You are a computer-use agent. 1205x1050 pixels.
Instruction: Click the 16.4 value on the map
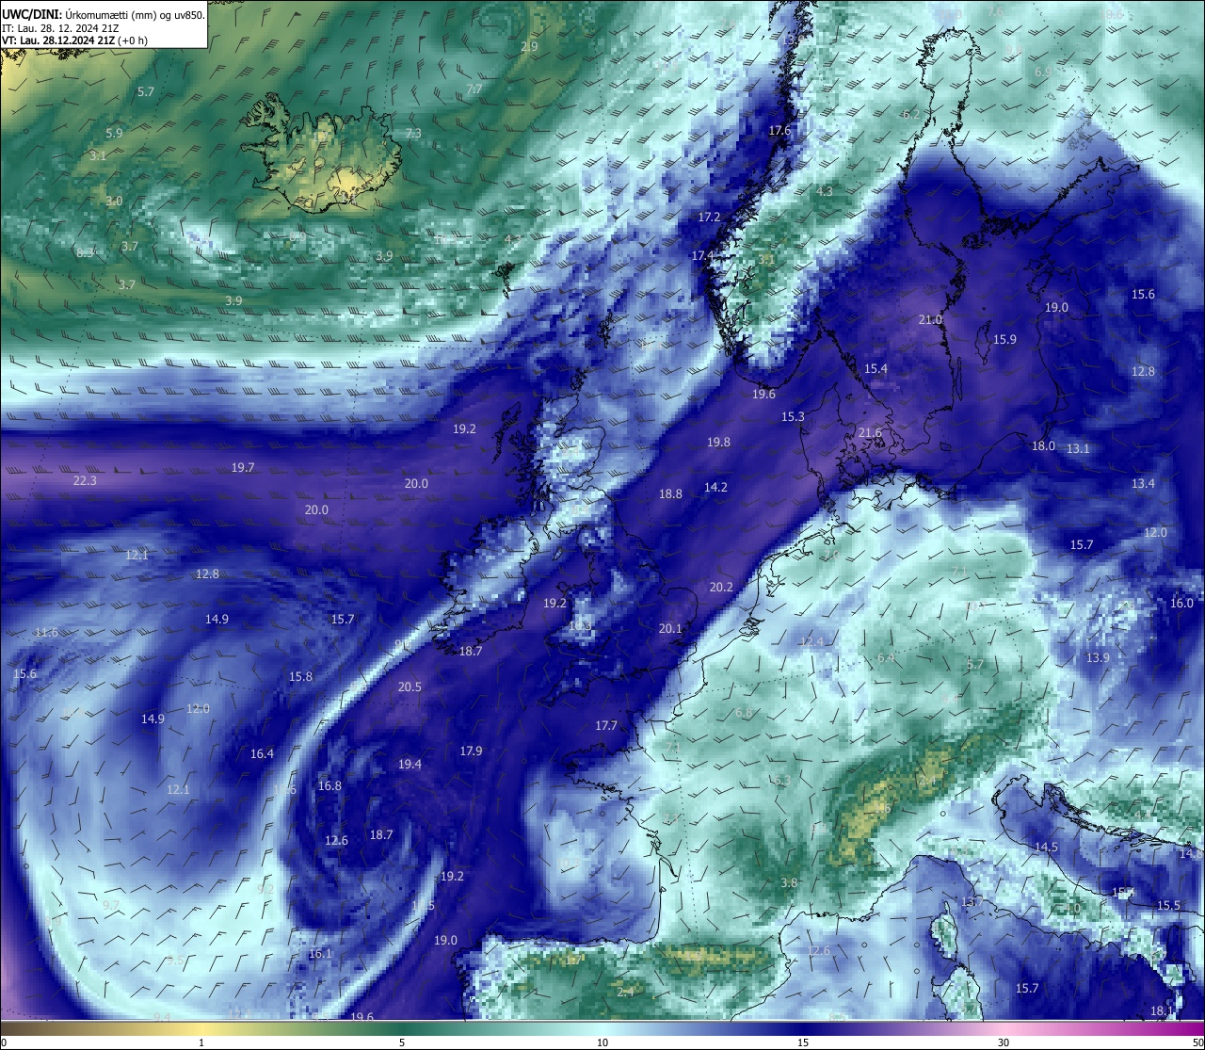tap(262, 754)
